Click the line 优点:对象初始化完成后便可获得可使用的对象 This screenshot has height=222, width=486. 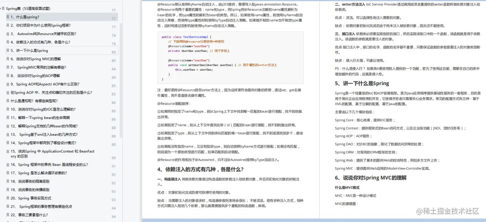pos(194,193)
